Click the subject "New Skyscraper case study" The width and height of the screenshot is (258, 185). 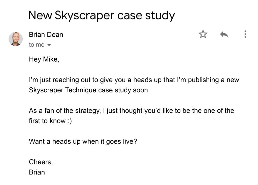101,16
